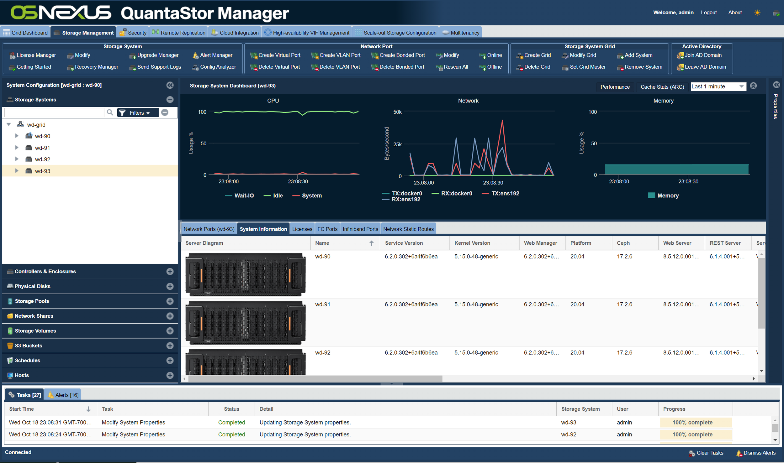This screenshot has height=463, width=784.
Task: Toggle Memory series in chart legend
Action: click(x=663, y=195)
